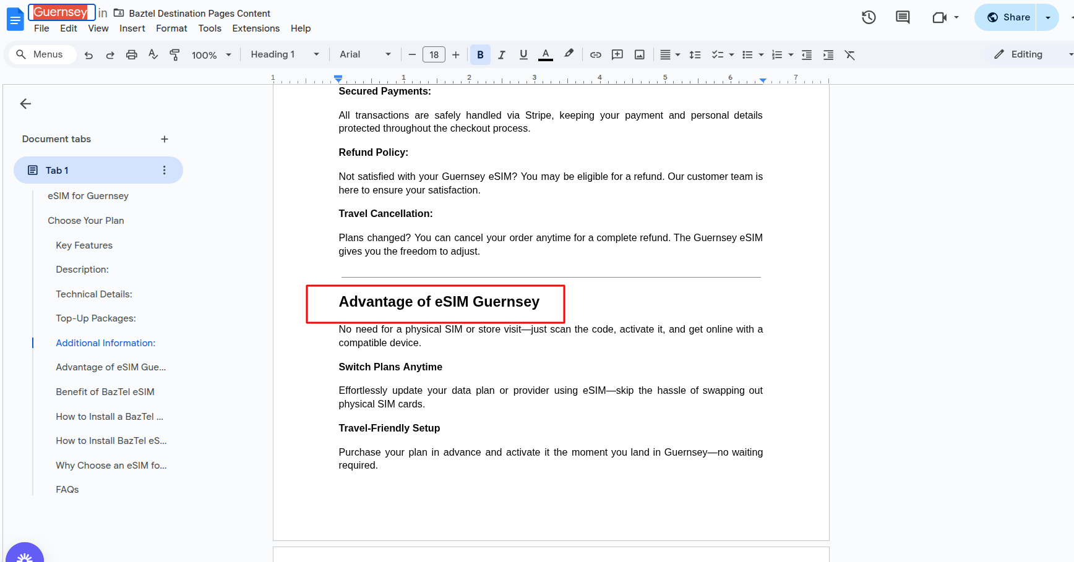Toggle Bold formatting
The image size is (1074, 562).
(480, 55)
